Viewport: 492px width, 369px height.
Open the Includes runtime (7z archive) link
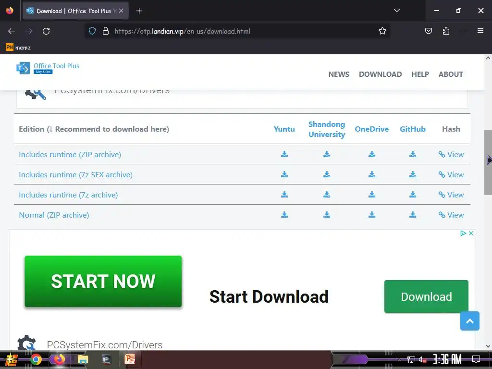tap(68, 195)
